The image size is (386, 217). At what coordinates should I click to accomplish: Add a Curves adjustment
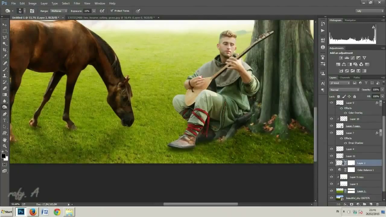tap(353, 58)
